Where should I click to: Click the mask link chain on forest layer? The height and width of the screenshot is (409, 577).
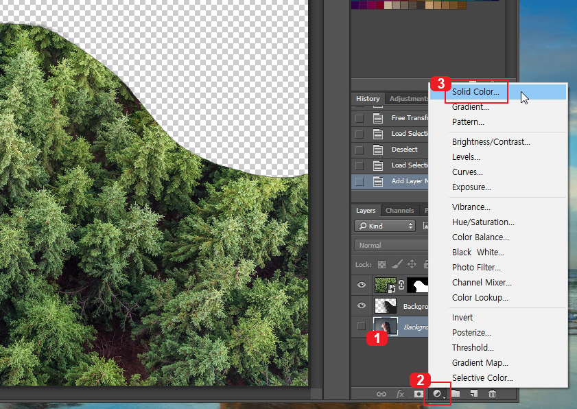click(x=401, y=285)
